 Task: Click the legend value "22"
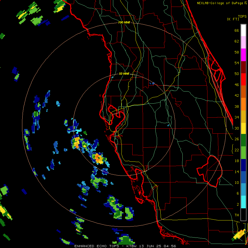coord(237,150)
